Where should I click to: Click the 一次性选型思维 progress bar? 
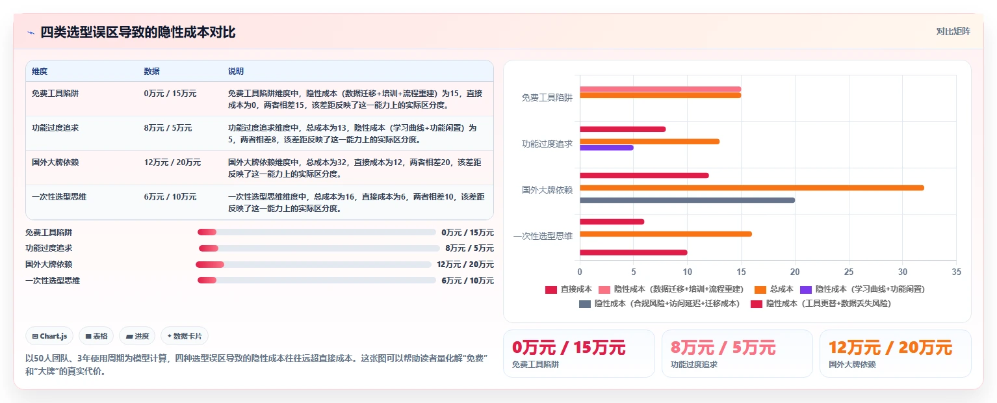point(317,280)
